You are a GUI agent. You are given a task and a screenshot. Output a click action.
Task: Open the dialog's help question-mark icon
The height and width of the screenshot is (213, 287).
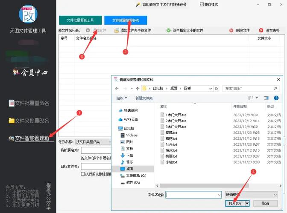click(x=277, y=98)
